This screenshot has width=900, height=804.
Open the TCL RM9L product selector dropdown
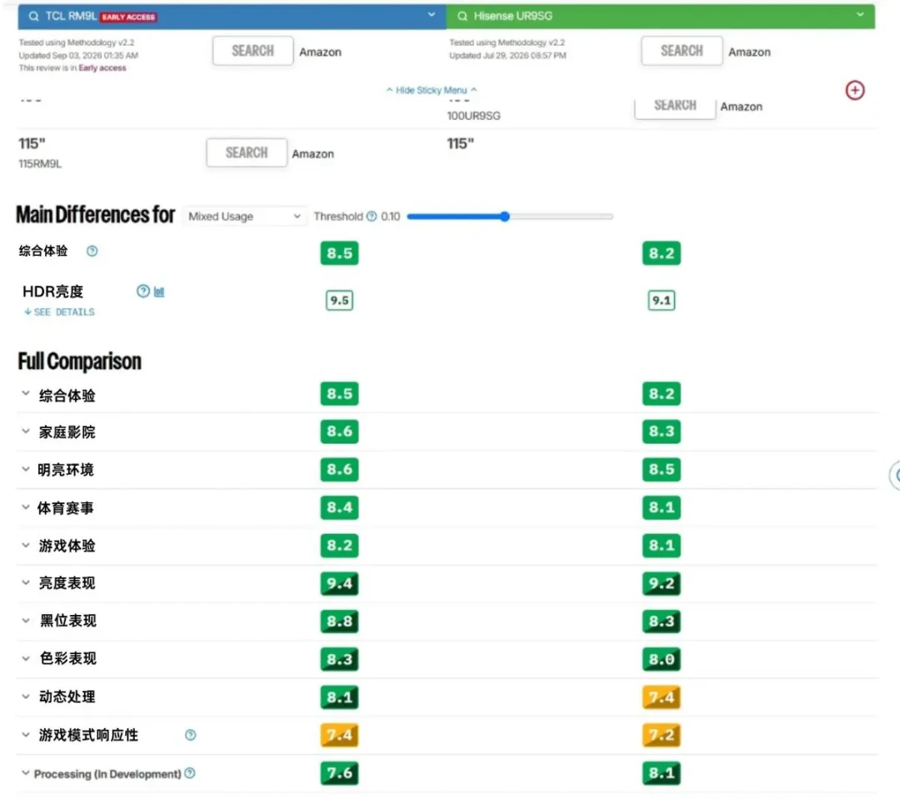[x=431, y=15]
